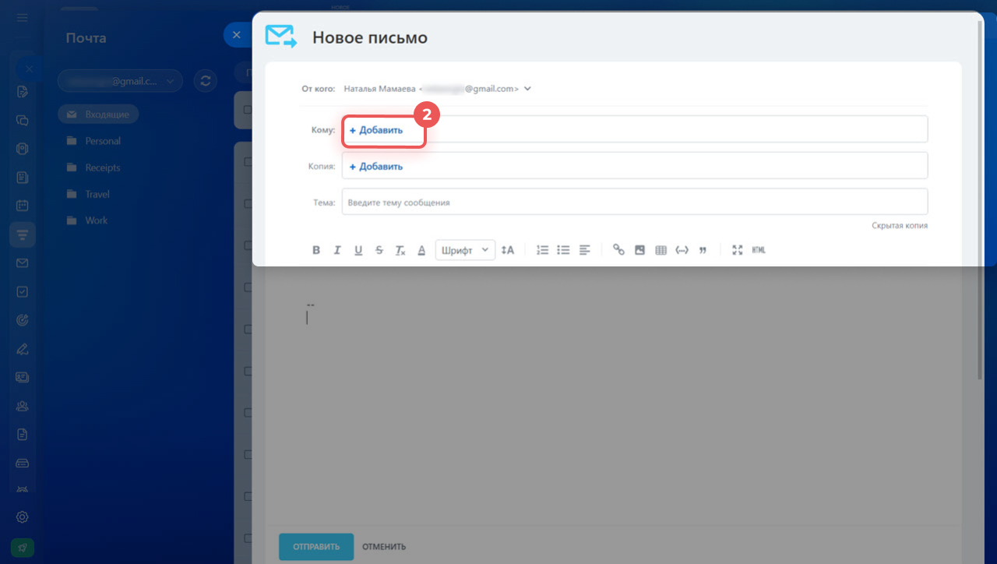Screen dimensions: 997x564
Task: Open the Шрифт font dropdown
Action: 465,250
